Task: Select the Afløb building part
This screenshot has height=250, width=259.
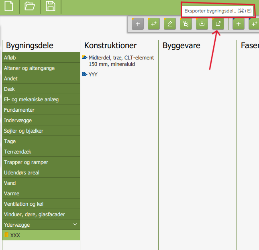Action: pos(41,57)
